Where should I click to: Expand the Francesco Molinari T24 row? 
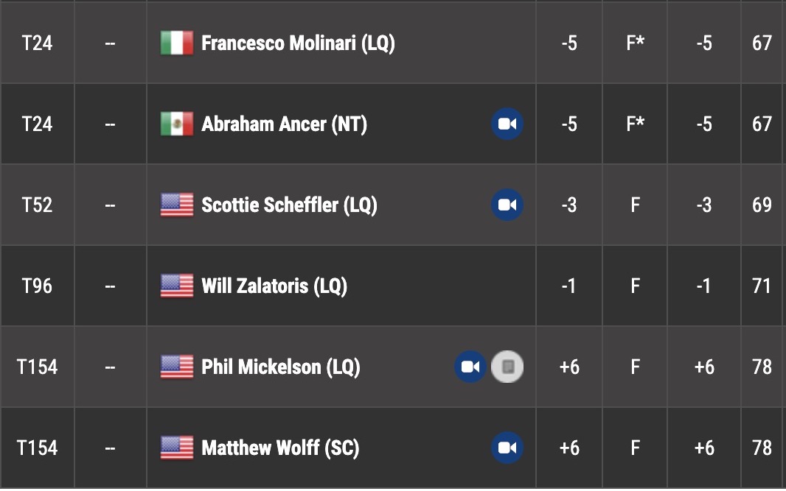pos(37,43)
